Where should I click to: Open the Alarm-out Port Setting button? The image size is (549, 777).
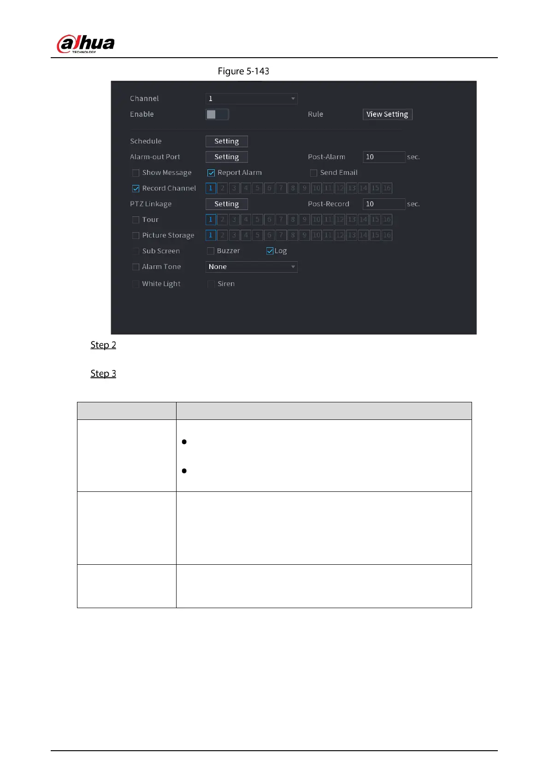point(226,157)
